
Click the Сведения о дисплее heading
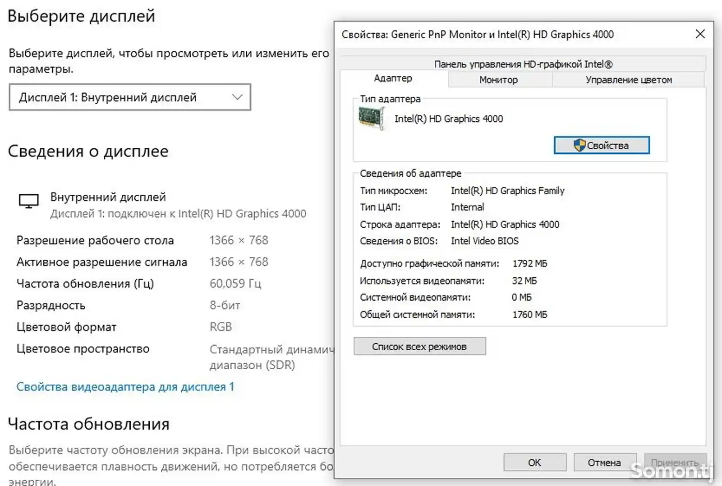[88, 151]
